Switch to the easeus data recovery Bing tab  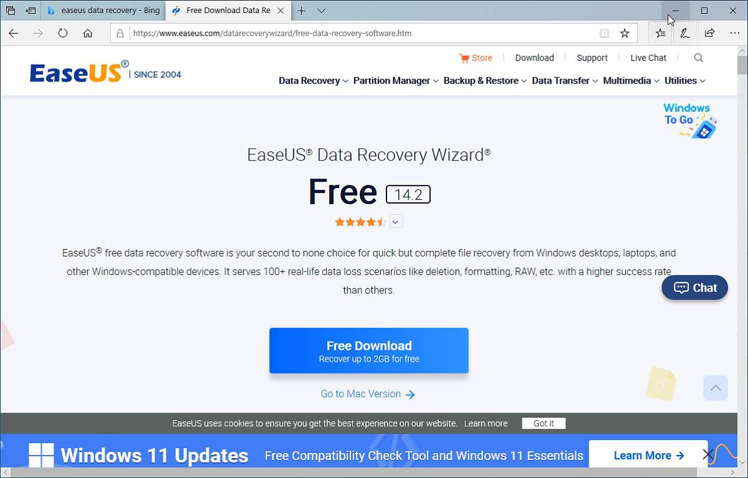[x=103, y=11]
